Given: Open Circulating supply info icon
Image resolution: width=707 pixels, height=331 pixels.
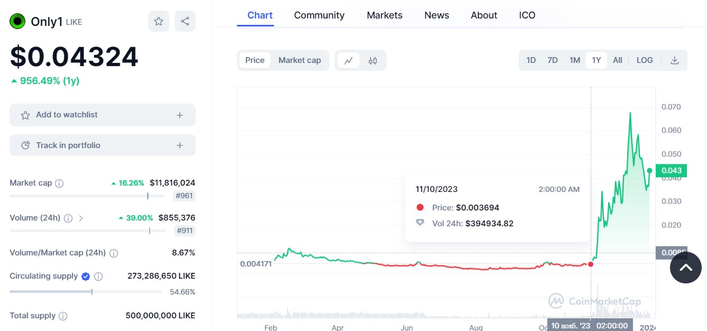Looking at the screenshot, I should tap(98, 277).
